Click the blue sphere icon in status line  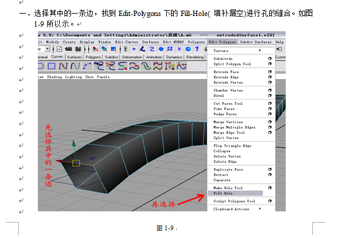pyautogui.click(x=188, y=49)
